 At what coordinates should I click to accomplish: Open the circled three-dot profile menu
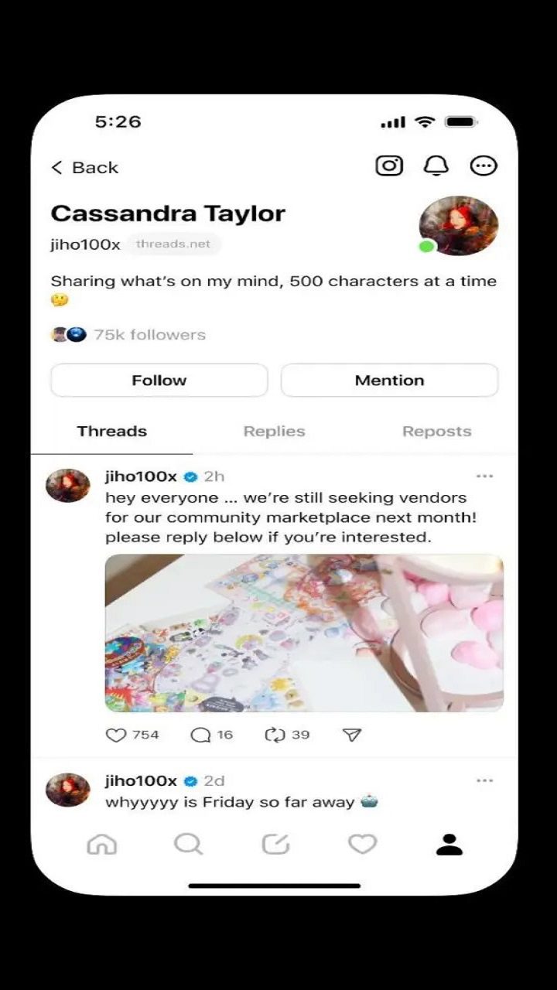484,166
